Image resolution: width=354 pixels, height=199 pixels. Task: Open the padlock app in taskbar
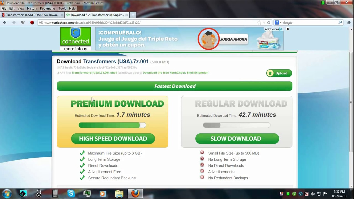[x=39, y=194]
